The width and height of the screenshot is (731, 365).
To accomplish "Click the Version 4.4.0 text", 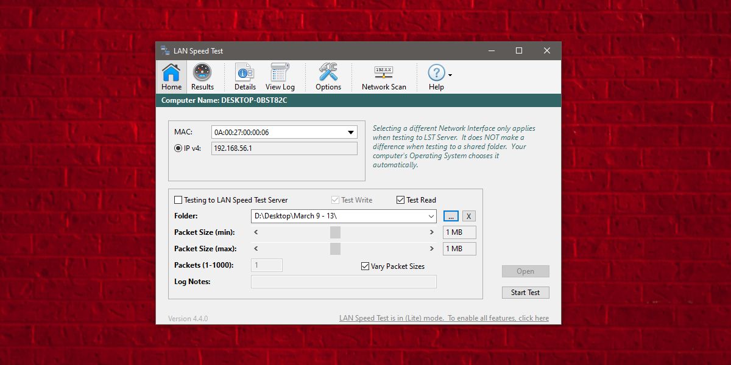I will coord(188,318).
